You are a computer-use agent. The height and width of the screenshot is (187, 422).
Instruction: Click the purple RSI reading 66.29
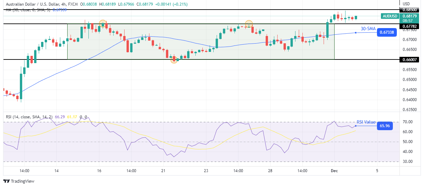pos(61,117)
